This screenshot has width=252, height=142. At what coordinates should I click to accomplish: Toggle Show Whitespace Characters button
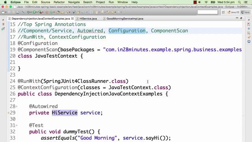[x=91, y=12]
